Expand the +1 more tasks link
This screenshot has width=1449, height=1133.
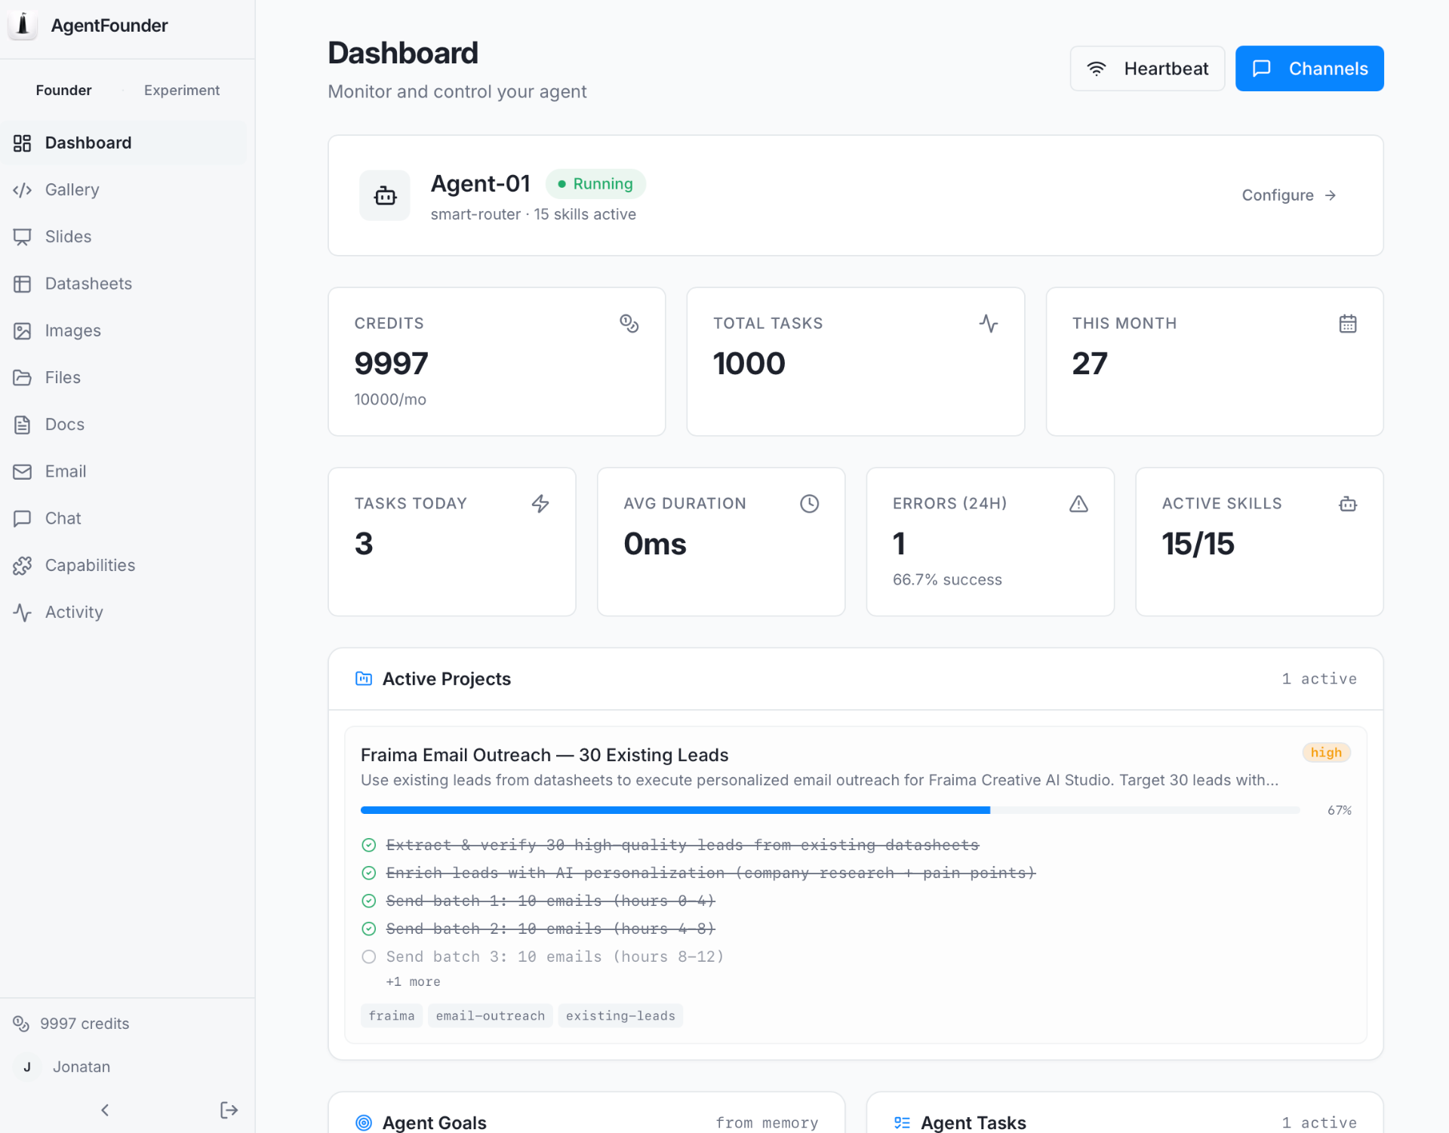[413, 981]
